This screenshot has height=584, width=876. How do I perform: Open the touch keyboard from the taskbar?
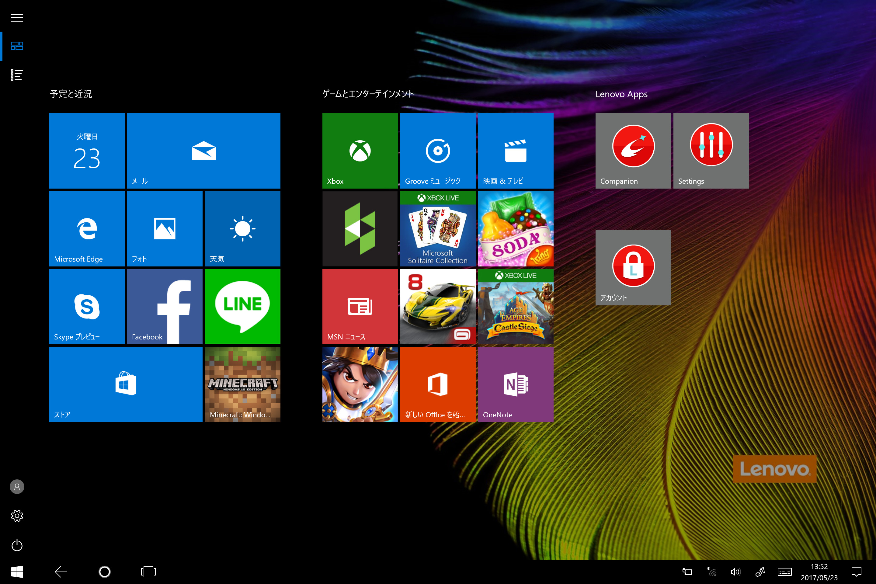[x=785, y=572]
